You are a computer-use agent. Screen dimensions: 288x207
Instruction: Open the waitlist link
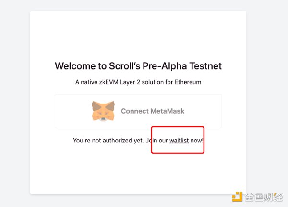[x=179, y=141]
